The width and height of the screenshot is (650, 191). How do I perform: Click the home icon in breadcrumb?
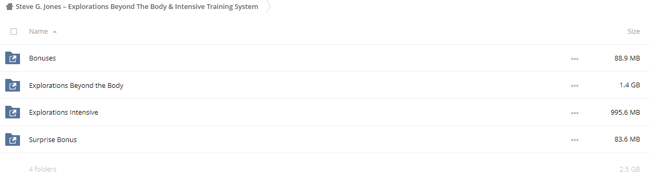click(9, 7)
